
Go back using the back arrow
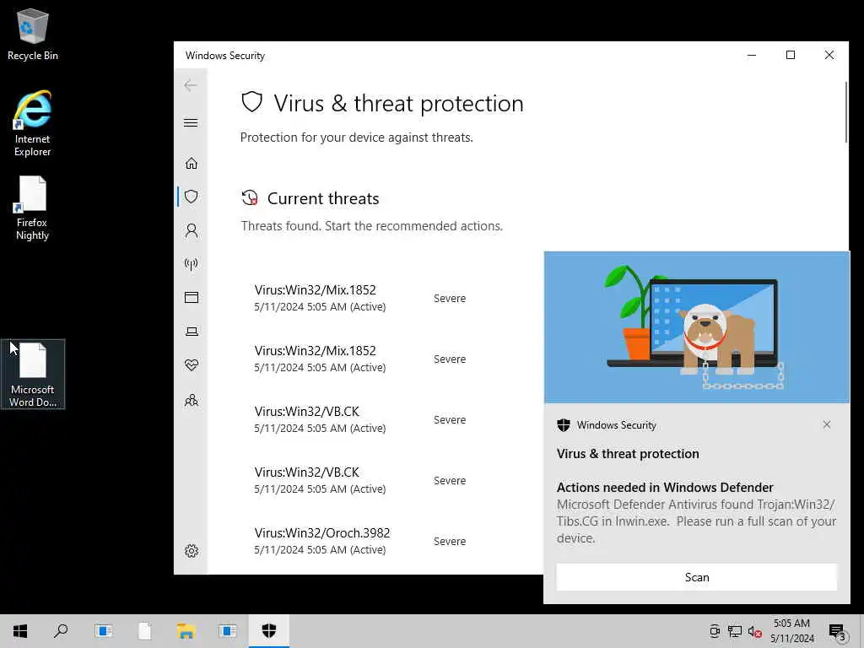pos(191,85)
